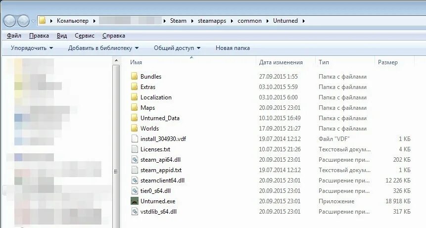Click the vstdlib_s64.dll file icon
This screenshot has width=426, height=228.
click(135, 212)
